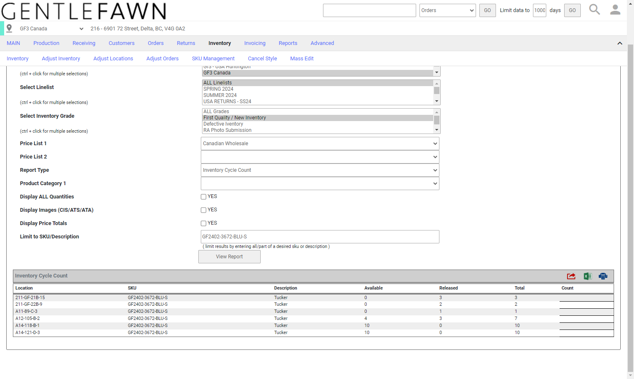Click the location pin icon

9,28
